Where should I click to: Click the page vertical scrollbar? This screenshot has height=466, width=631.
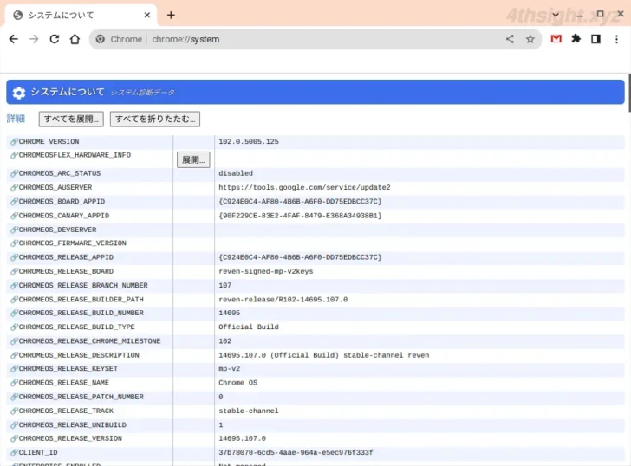[x=629, y=93]
